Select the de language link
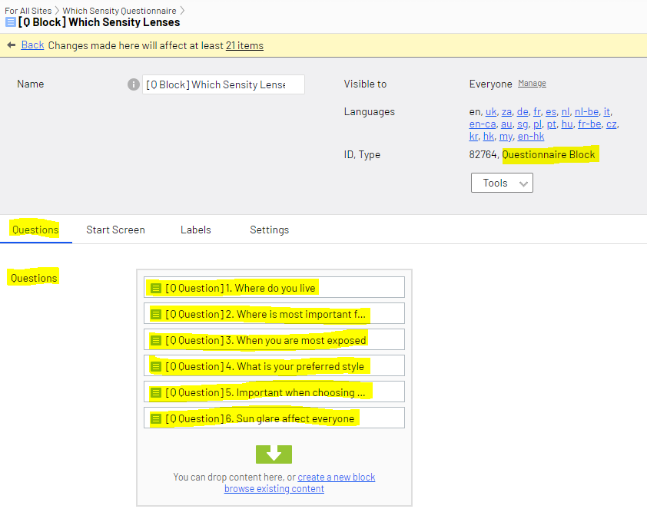Screen dimensions: 647x532 coord(523,111)
